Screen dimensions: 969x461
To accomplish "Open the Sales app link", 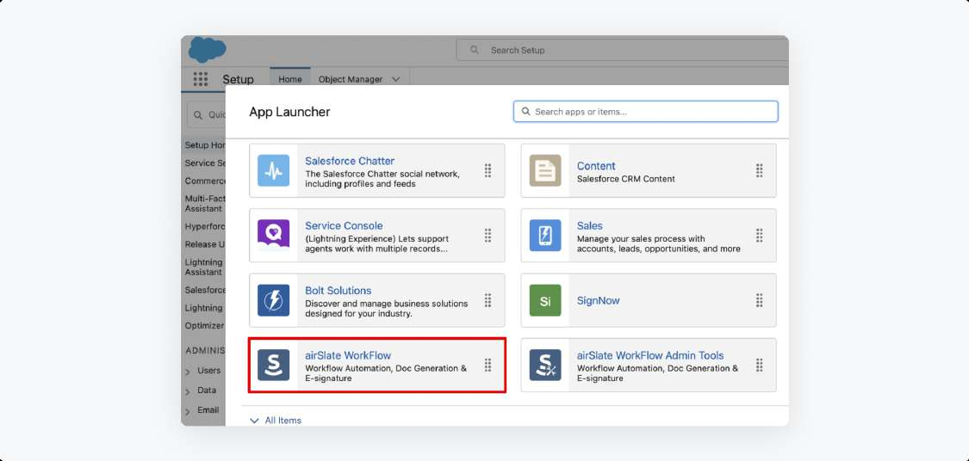I will 589,226.
